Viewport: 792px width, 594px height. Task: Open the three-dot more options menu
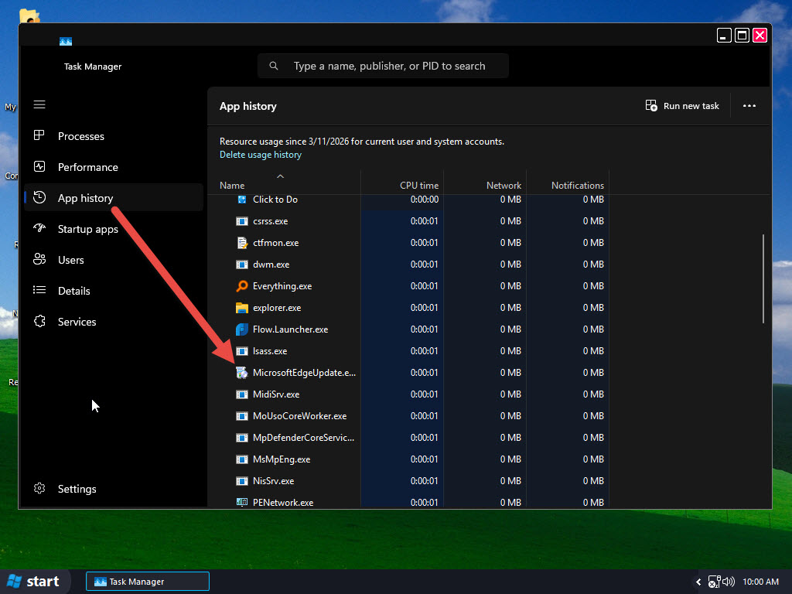[749, 106]
